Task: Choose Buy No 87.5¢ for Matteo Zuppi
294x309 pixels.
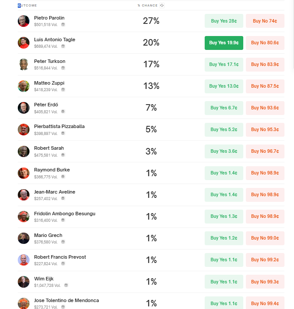Action: tap(265, 86)
